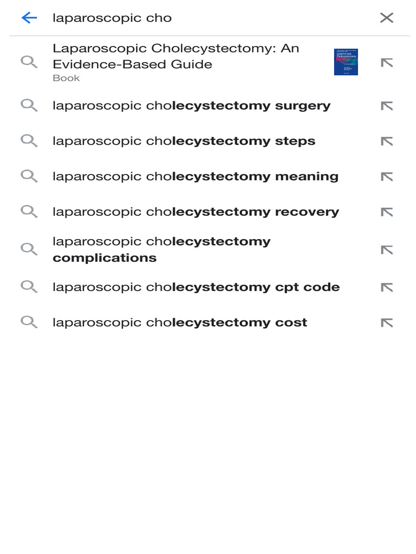Click the search text input field
This screenshot has height=554, width=416.
pos(206,18)
